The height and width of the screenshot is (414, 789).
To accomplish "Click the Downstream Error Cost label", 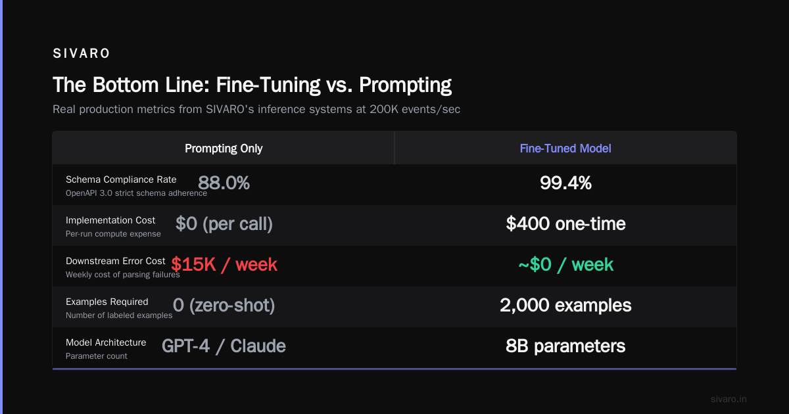I will tap(116, 261).
